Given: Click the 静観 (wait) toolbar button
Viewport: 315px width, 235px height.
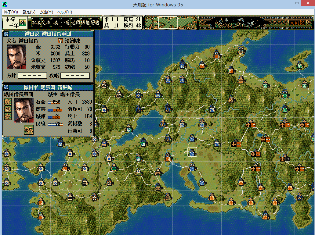Looking at the screenshot, I should pyautogui.click(x=95, y=23).
